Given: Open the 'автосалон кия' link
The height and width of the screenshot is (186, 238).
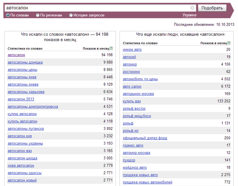Looking at the screenshot, I should [20, 136].
